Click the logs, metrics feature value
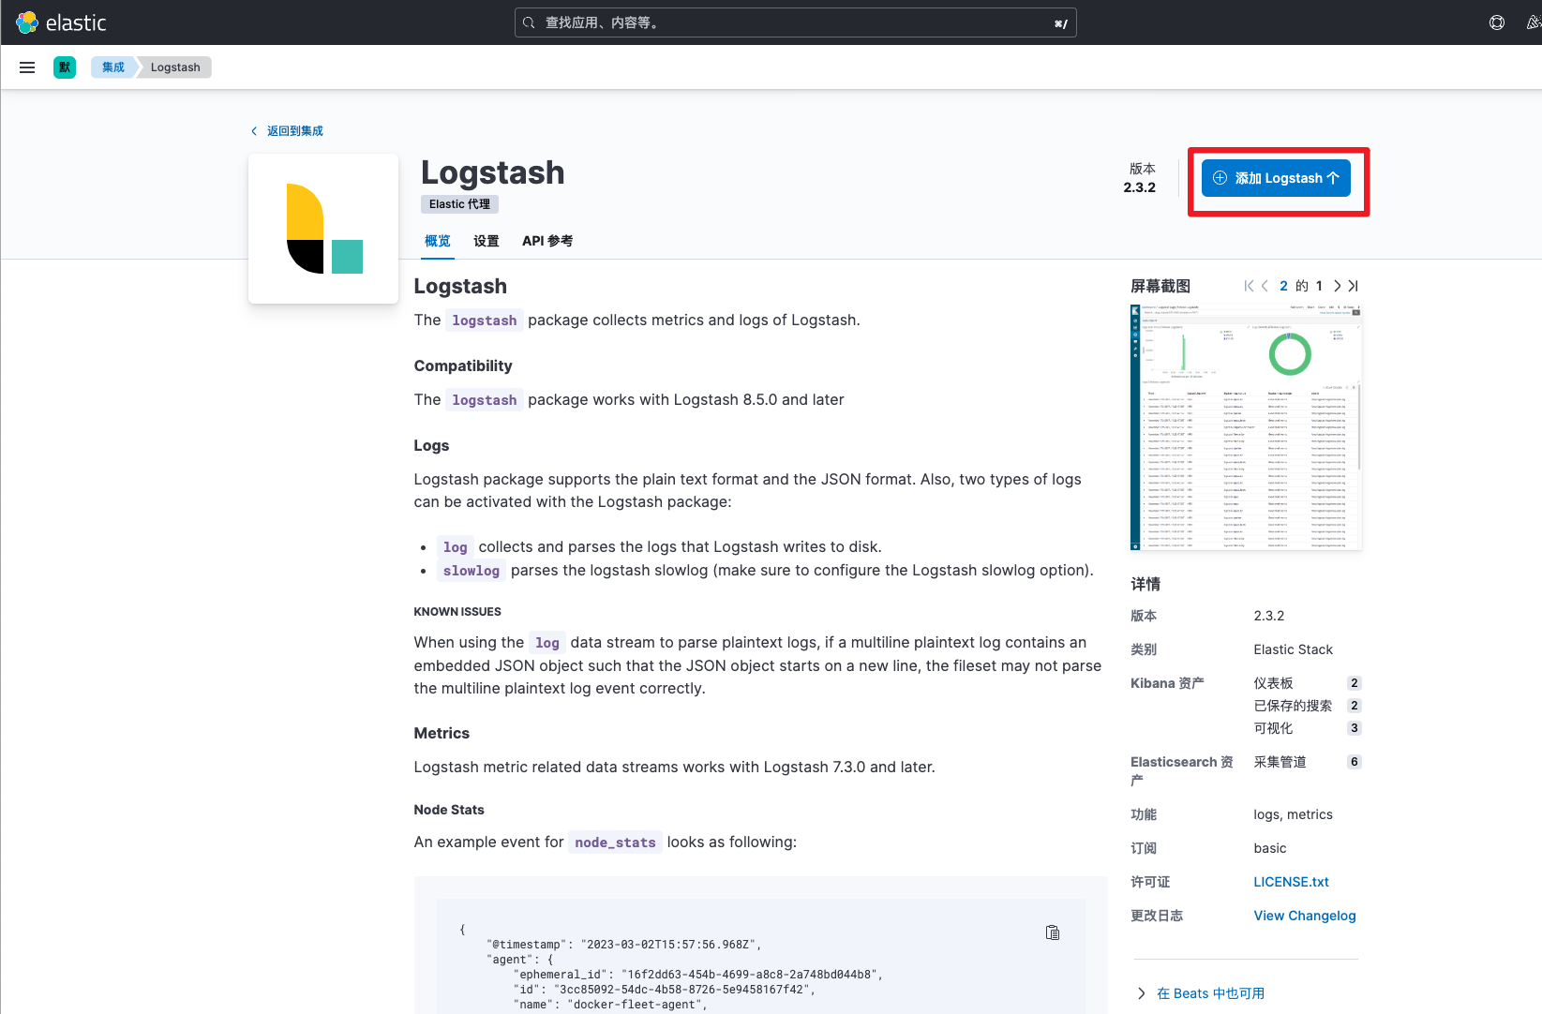 (x=1293, y=814)
